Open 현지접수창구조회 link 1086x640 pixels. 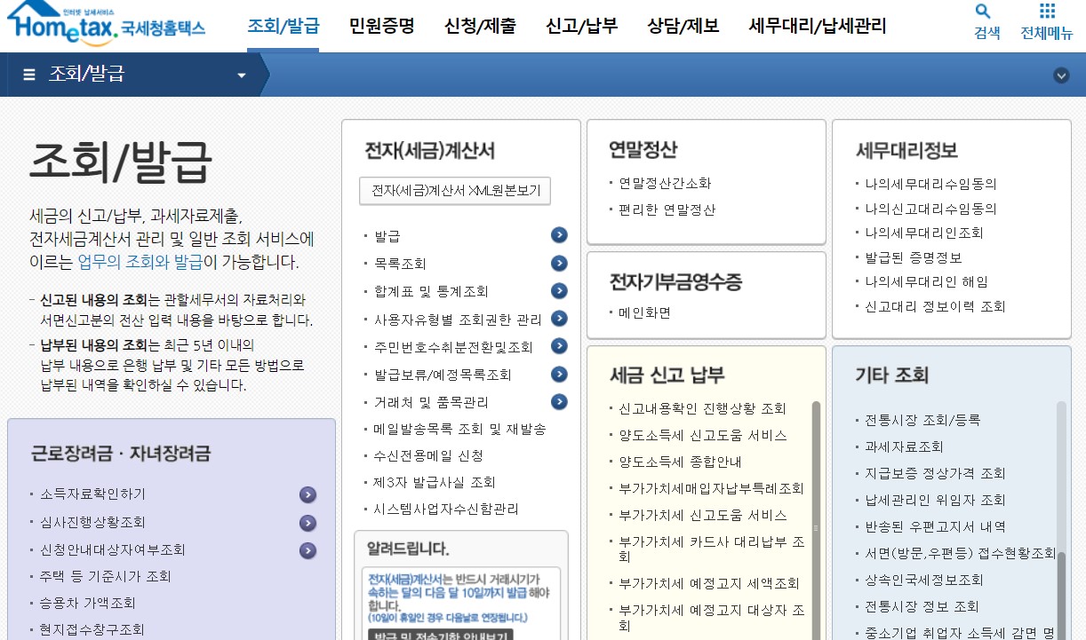click(92, 629)
